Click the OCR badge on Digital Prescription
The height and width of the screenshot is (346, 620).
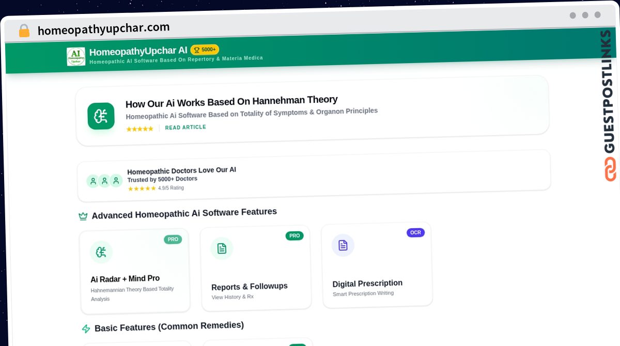coord(415,232)
